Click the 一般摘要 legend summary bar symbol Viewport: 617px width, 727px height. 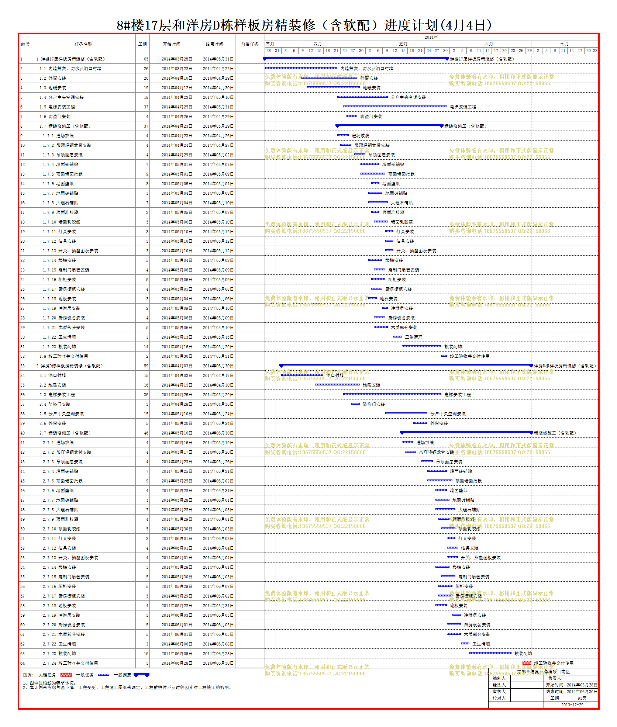coord(141,675)
